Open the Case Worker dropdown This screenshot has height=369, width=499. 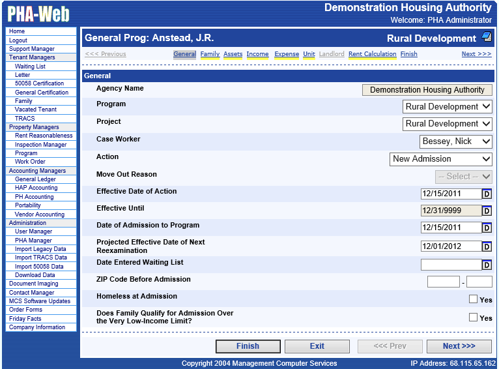point(456,141)
